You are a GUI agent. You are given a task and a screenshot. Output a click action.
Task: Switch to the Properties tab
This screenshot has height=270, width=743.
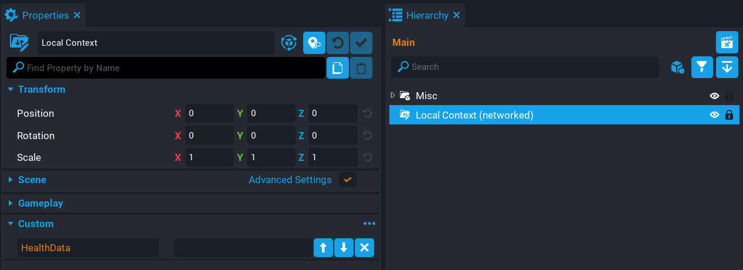point(45,15)
